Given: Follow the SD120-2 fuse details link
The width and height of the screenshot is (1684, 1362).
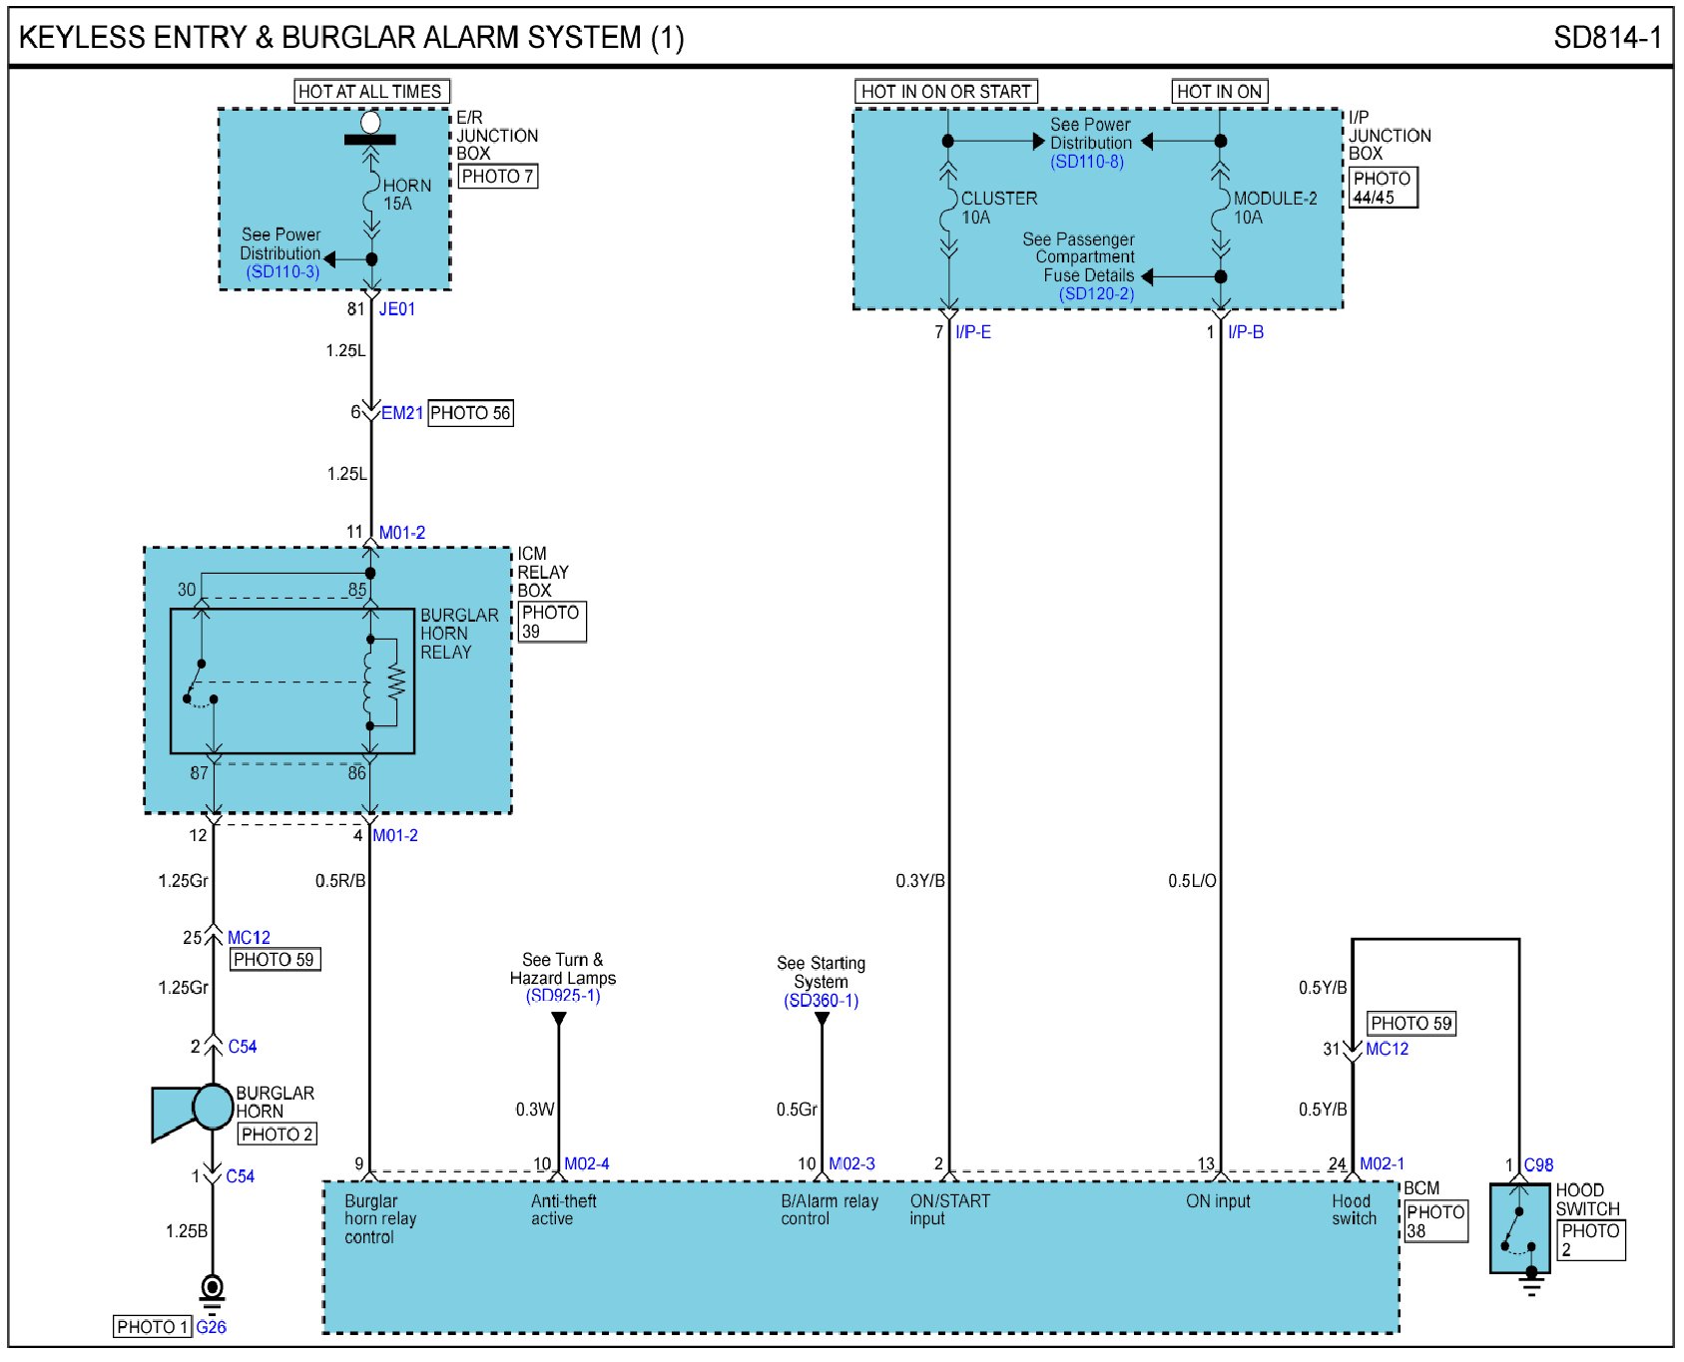Looking at the screenshot, I should click(1096, 293).
